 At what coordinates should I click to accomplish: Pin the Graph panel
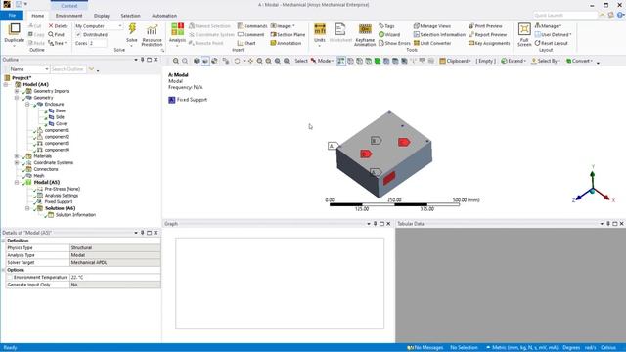[x=375, y=224]
